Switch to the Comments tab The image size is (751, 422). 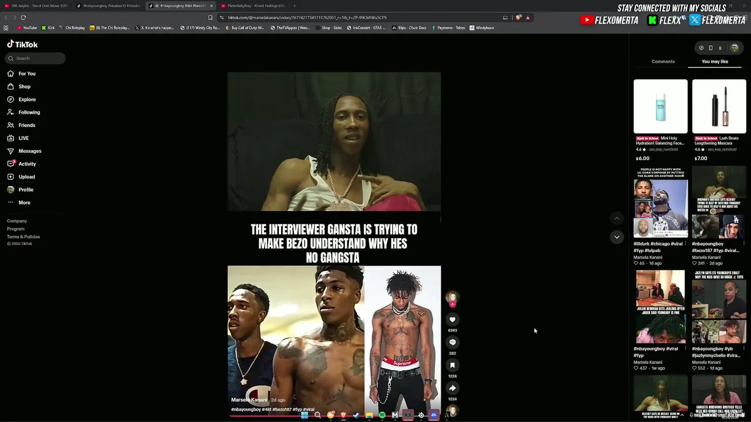[663, 62]
